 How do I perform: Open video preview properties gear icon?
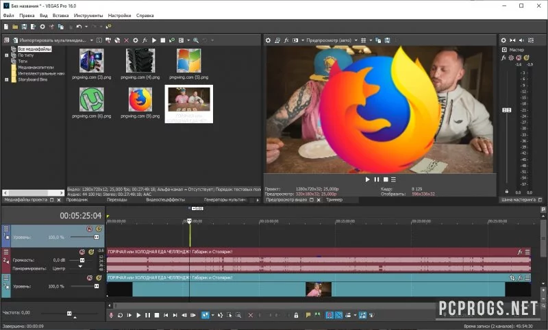pos(268,40)
